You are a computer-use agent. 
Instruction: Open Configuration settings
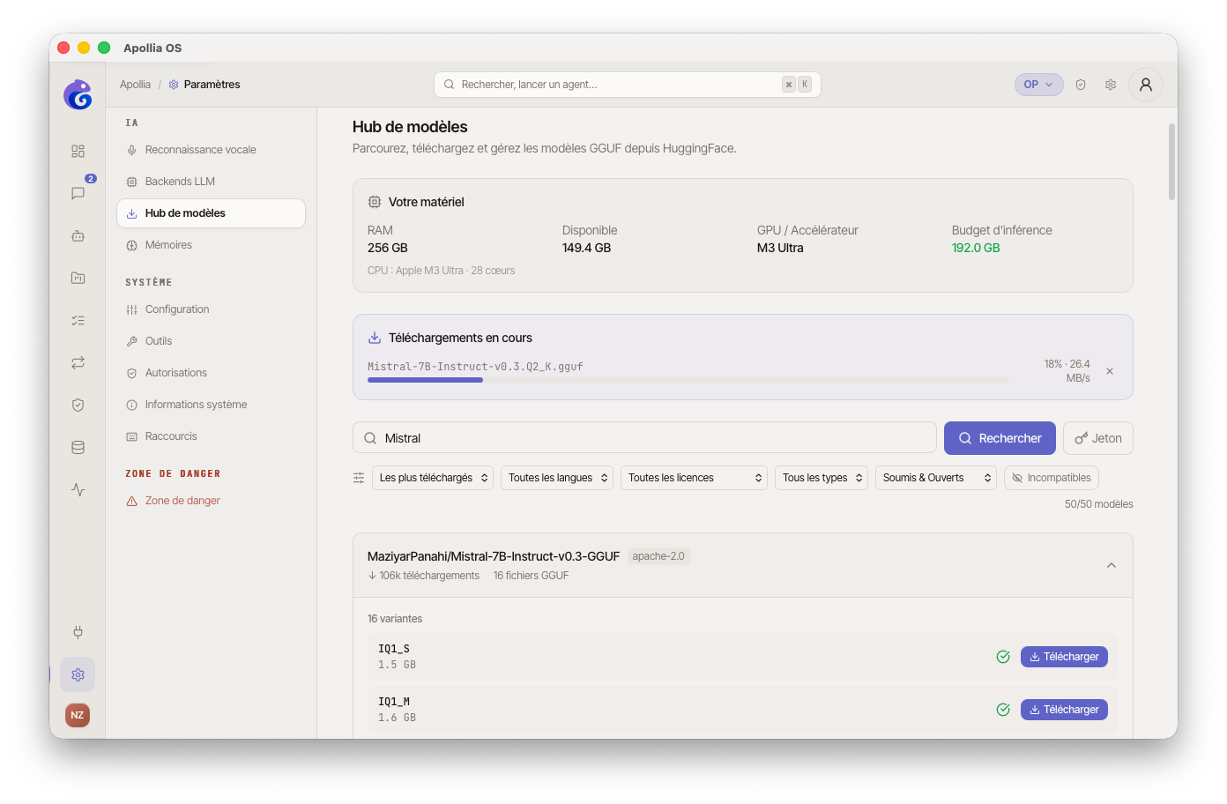tap(211, 309)
